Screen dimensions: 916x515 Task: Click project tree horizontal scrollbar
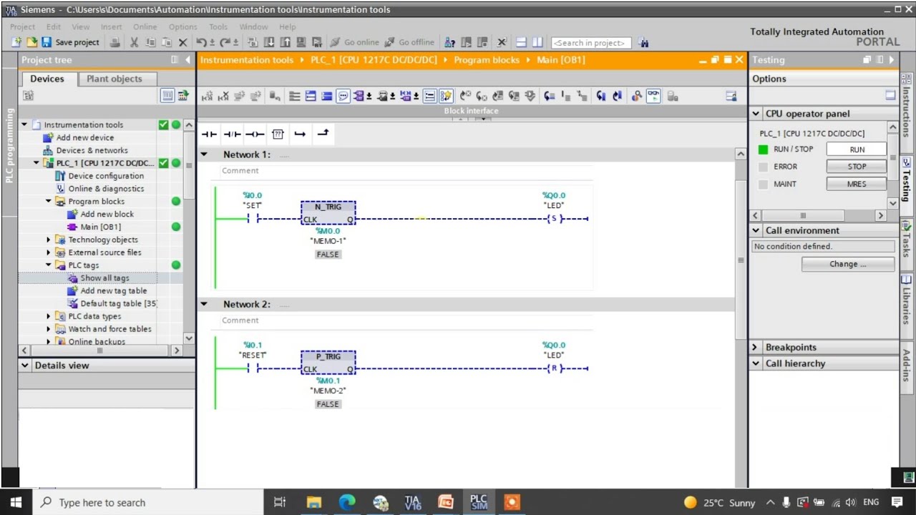click(x=99, y=350)
